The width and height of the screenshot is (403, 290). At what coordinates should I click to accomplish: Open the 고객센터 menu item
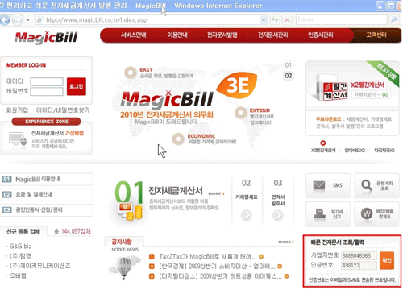(x=376, y=35)
